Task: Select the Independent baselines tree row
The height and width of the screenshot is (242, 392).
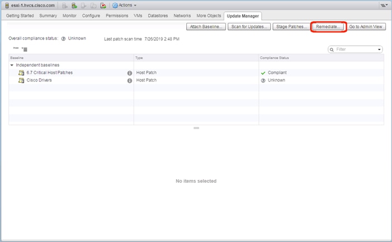Action: point(196,65)
